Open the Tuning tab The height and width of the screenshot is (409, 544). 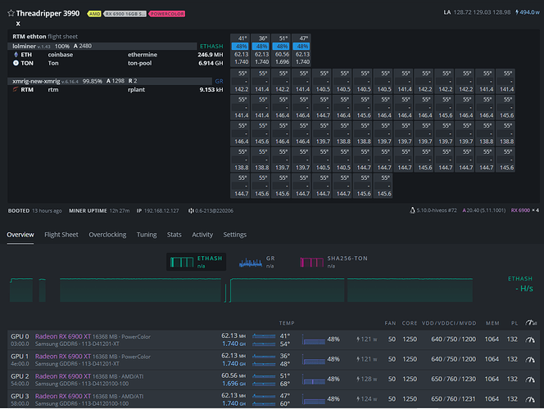pos(147,235)
